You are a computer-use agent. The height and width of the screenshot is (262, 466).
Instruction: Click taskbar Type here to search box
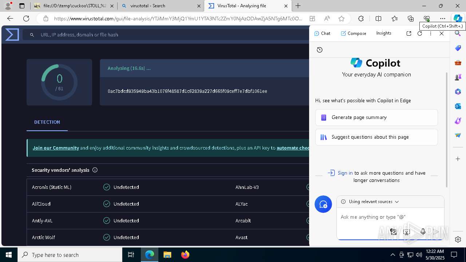[x=70, y=255]
